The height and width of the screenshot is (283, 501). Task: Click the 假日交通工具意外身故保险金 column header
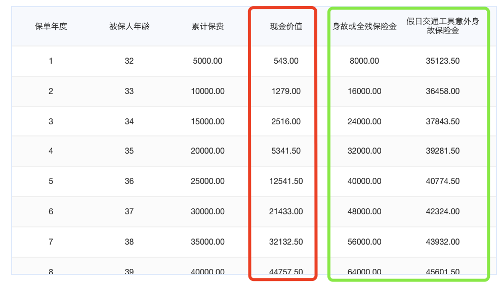[x=443, y=26]
